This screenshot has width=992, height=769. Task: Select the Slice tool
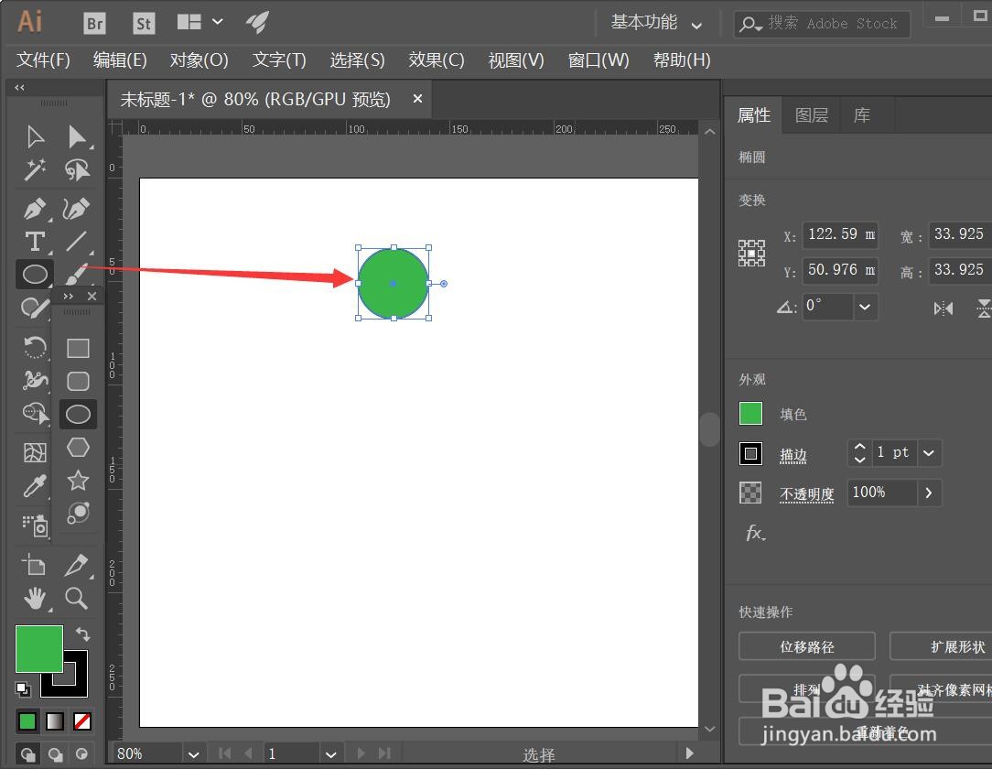tap(77, 565)
